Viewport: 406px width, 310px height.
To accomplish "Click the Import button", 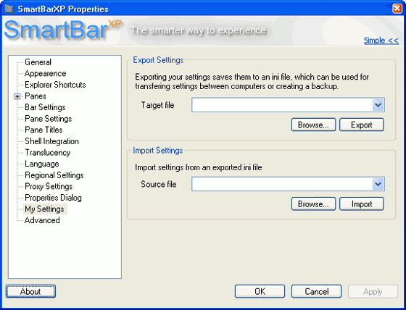I will (362, 204).
